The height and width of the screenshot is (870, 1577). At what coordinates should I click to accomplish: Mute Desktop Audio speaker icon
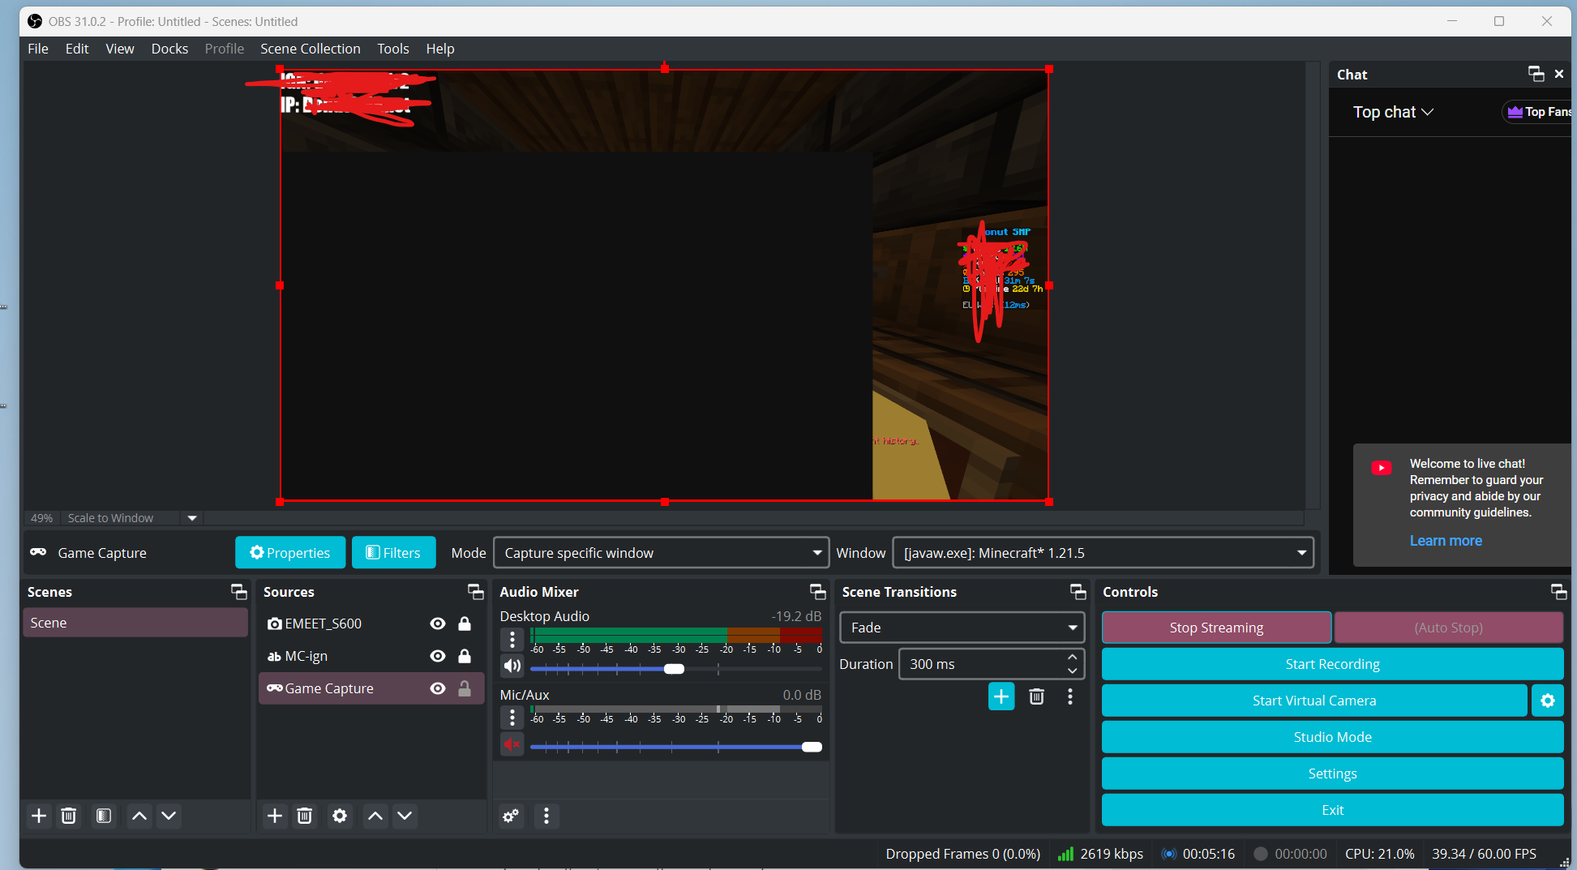pos(512,666)
